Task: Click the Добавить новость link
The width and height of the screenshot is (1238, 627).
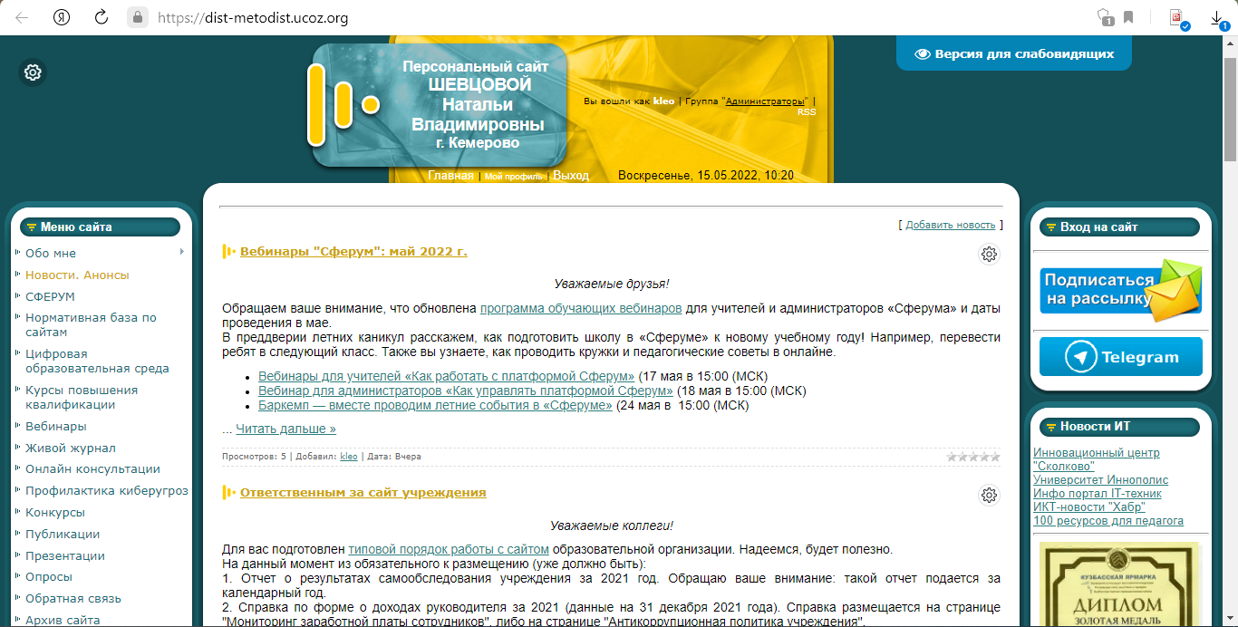Action: coord(951,225)
